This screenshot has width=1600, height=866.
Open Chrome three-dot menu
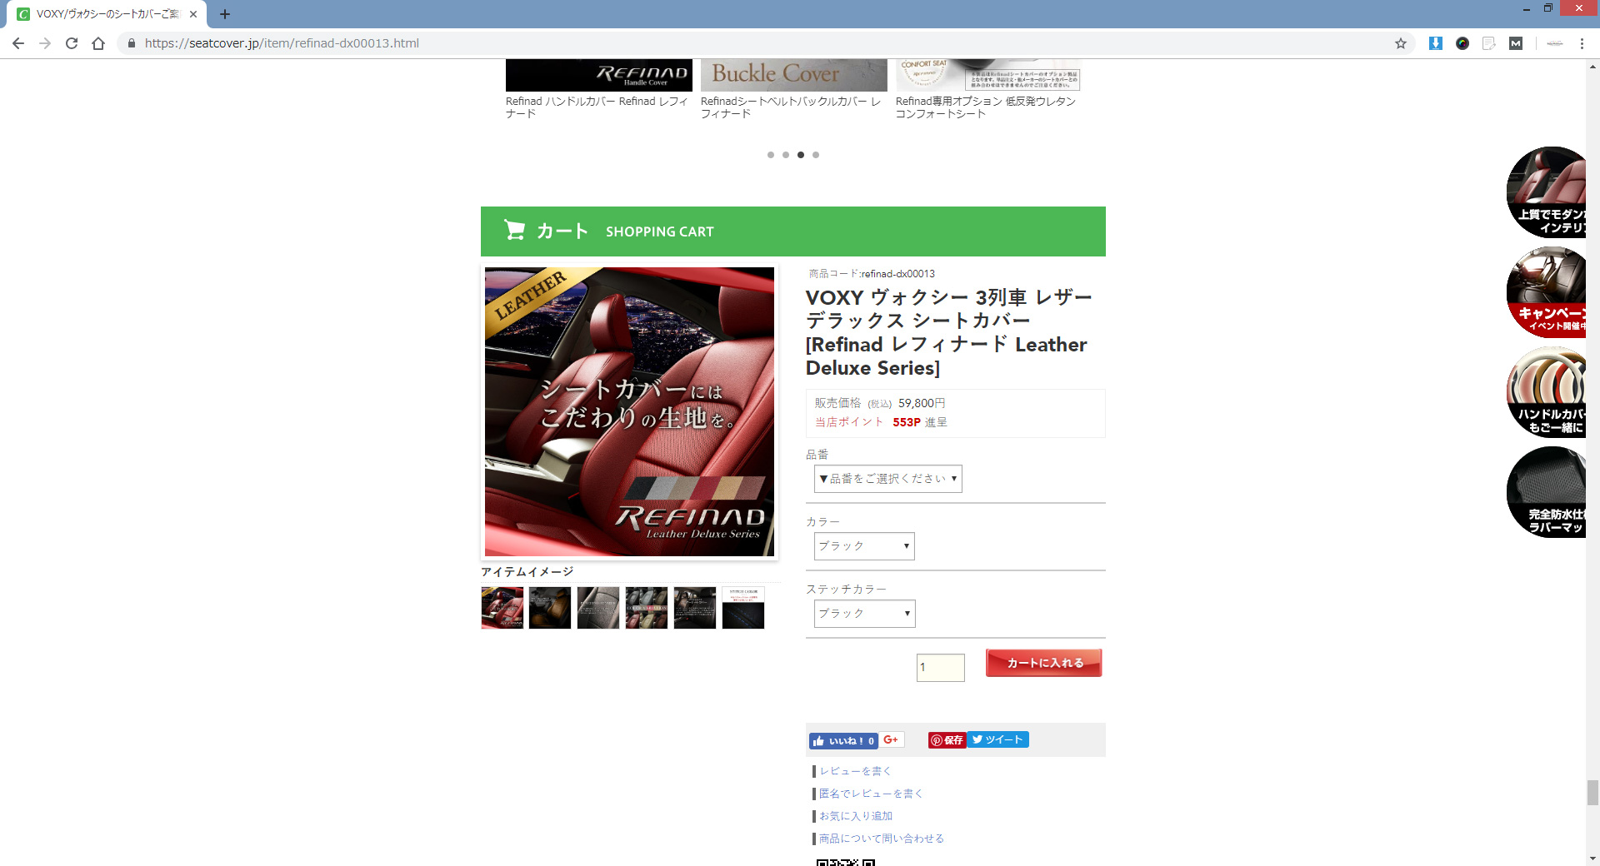(1582, 43)
